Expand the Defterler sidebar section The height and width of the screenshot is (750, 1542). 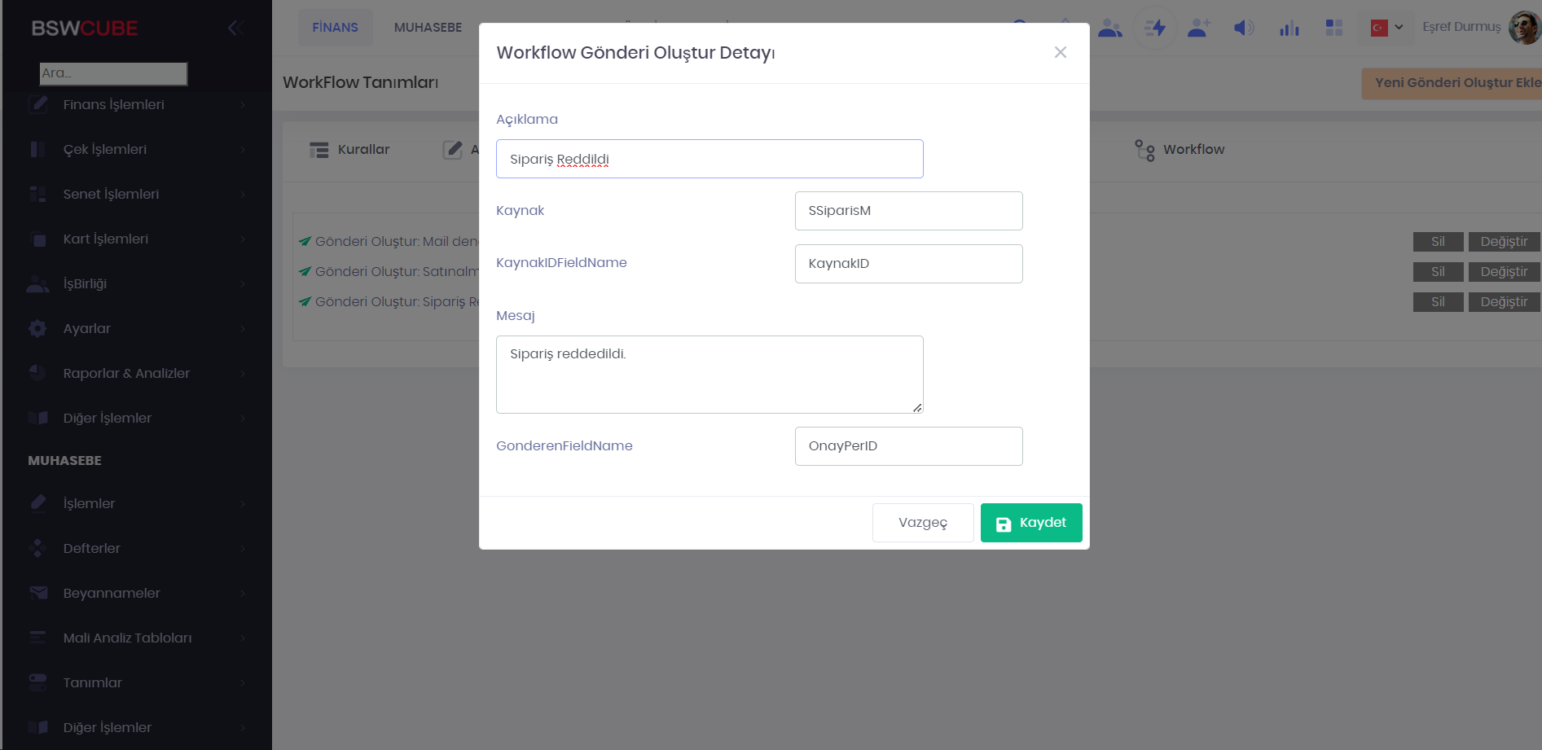[x=92, y=548]
